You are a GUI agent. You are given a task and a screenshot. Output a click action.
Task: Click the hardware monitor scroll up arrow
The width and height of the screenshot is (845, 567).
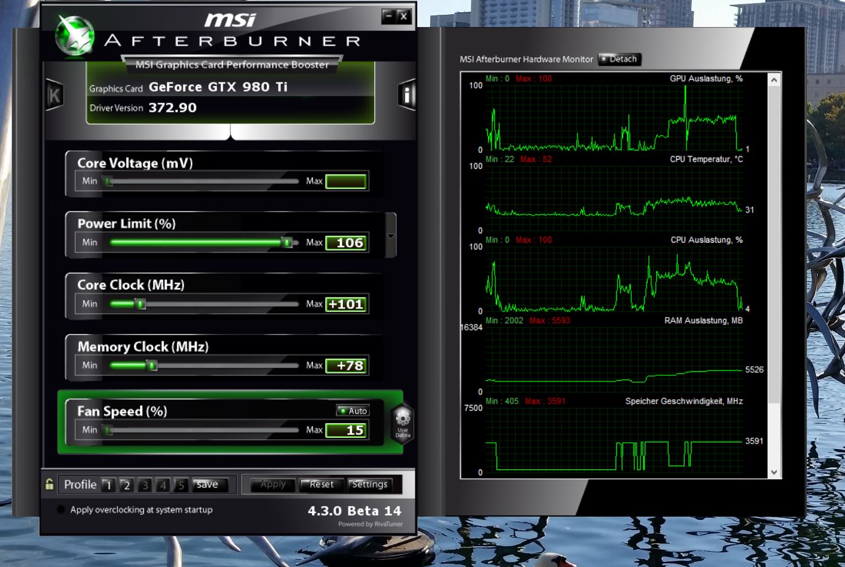click(x=774, y=80)
